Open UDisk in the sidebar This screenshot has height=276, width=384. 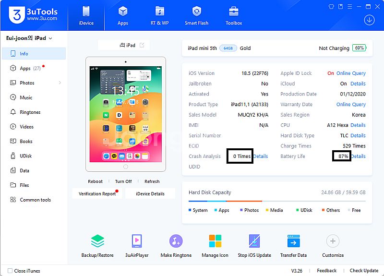pyautogui.click(x=34, y=156)
